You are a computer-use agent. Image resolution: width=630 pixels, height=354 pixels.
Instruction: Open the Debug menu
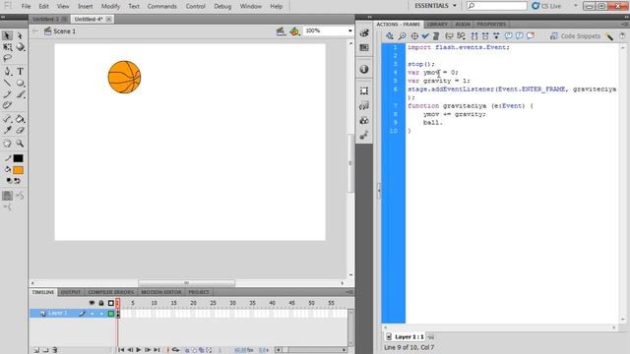222,6
